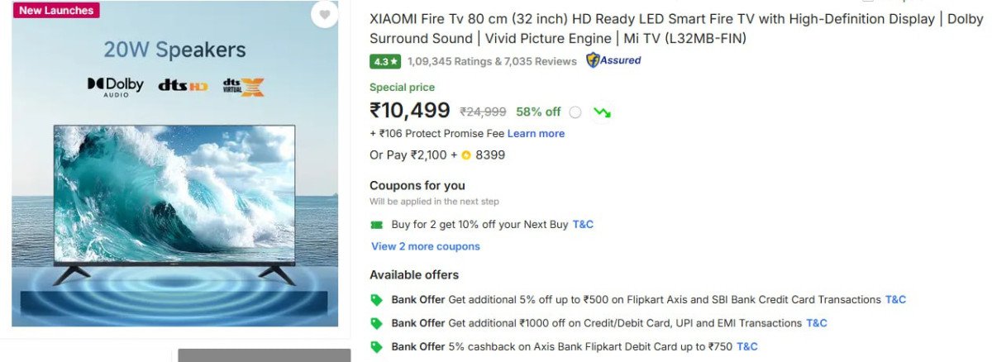Open the Ratings & Reviews count link
The height and width of the screenshot is (362, 992).
click(492, 61)
